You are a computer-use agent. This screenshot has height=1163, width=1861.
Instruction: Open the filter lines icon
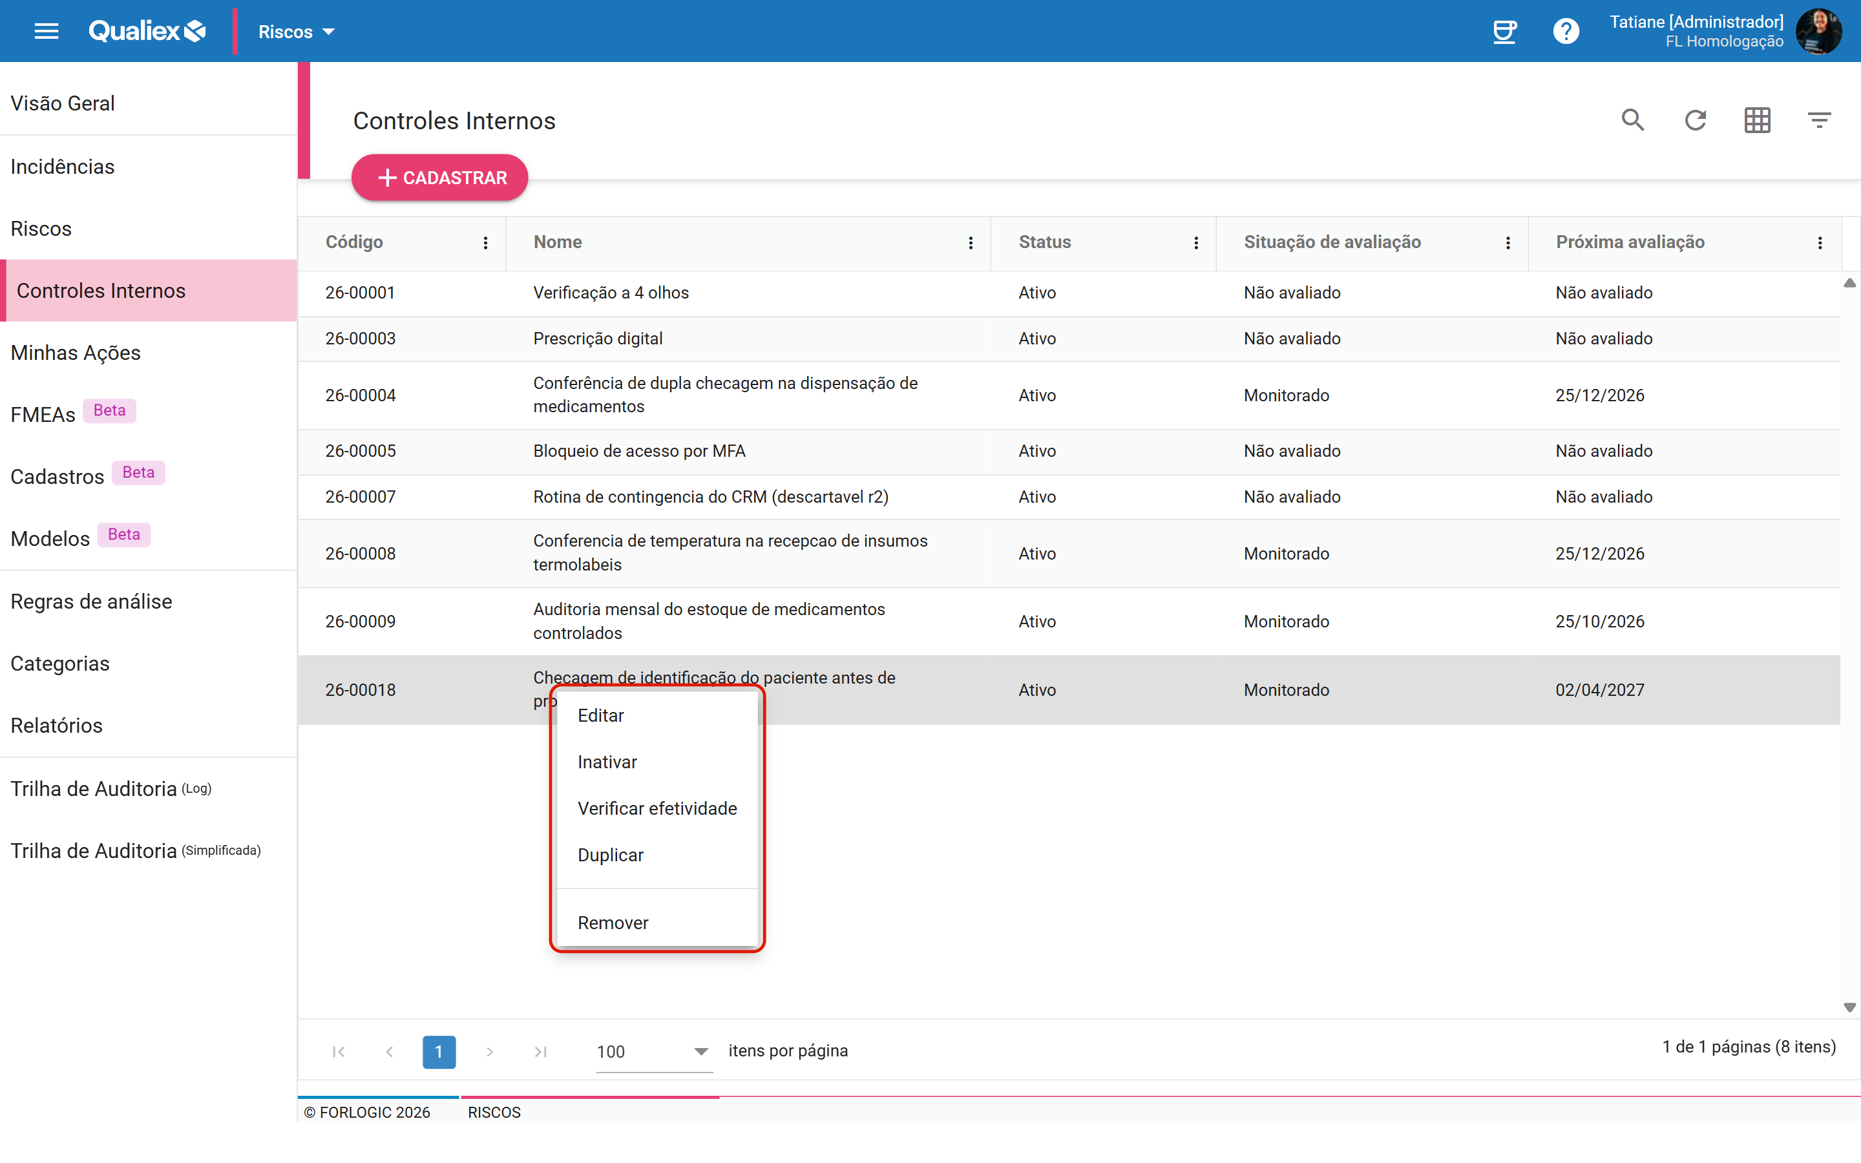coord(1819,120)
